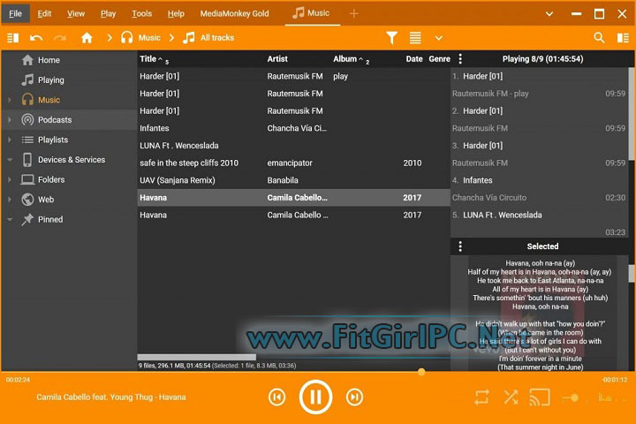636x424 pixels.
Task: Open the Tools menu
Action: click(141, 13)
